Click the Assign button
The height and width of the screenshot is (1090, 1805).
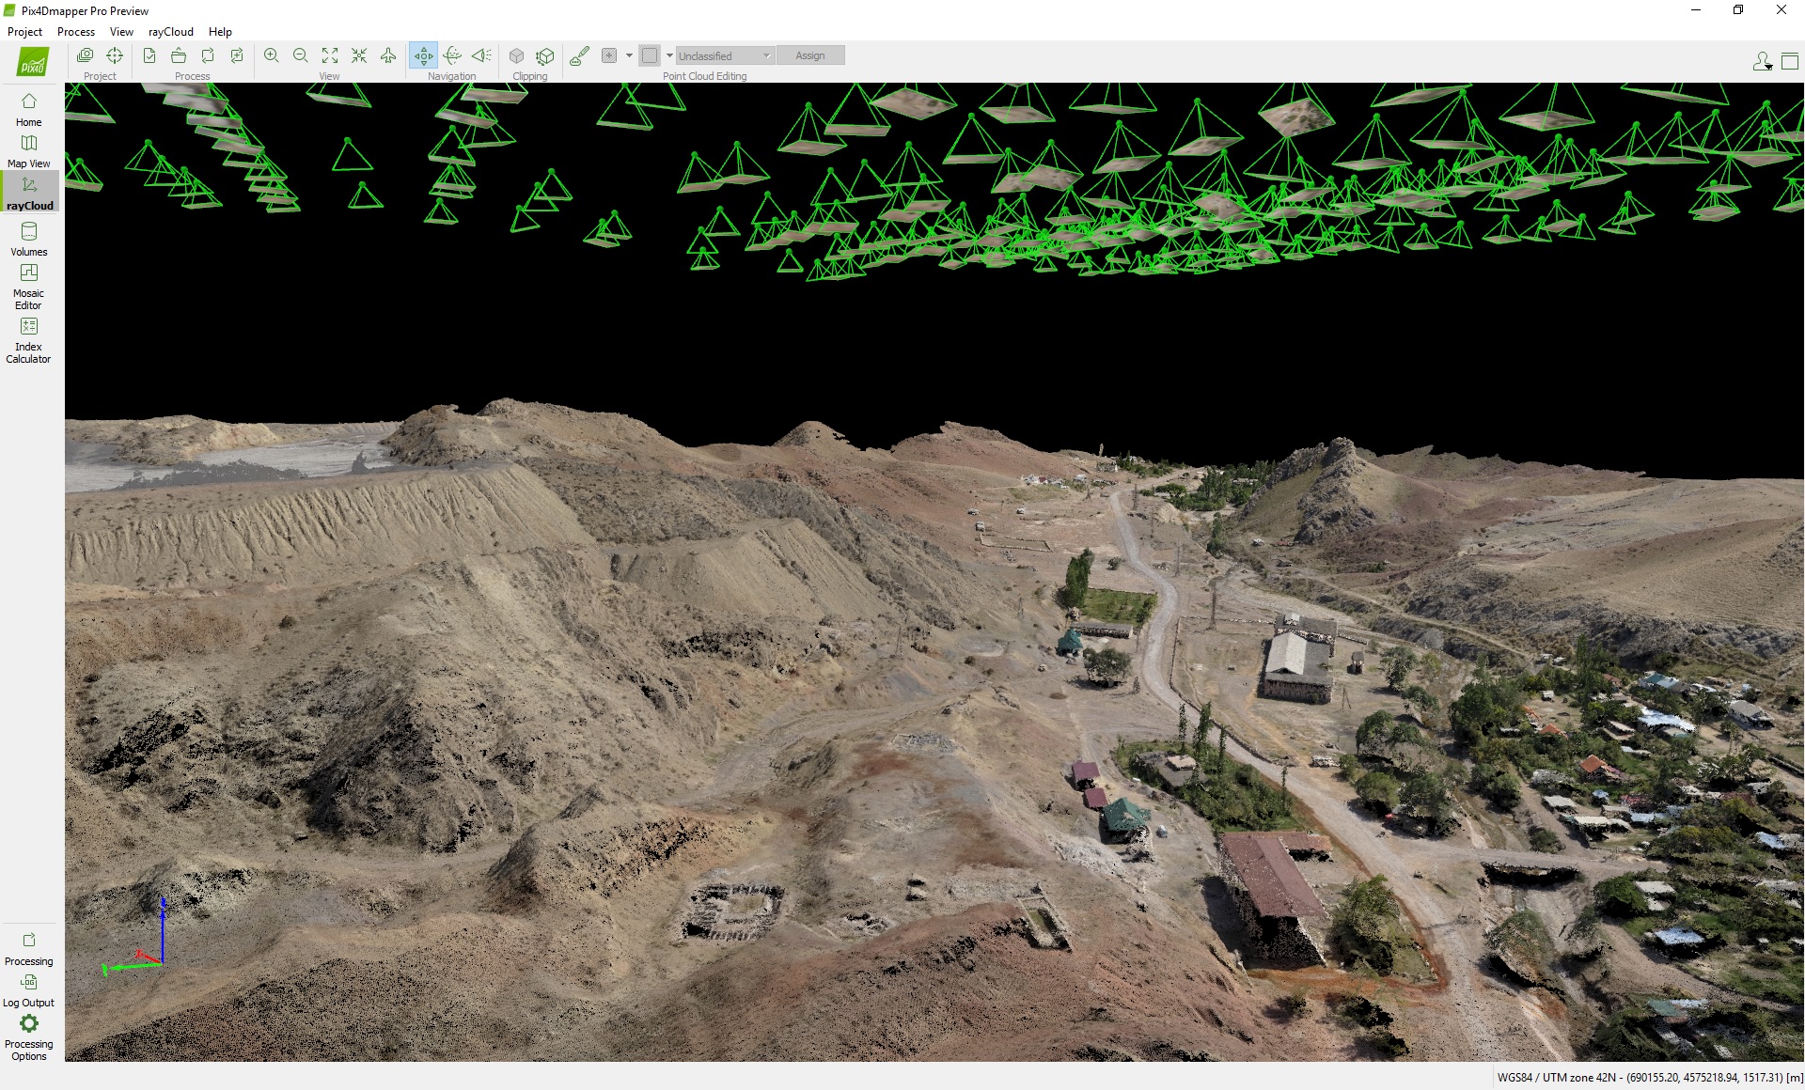[809, 55]
